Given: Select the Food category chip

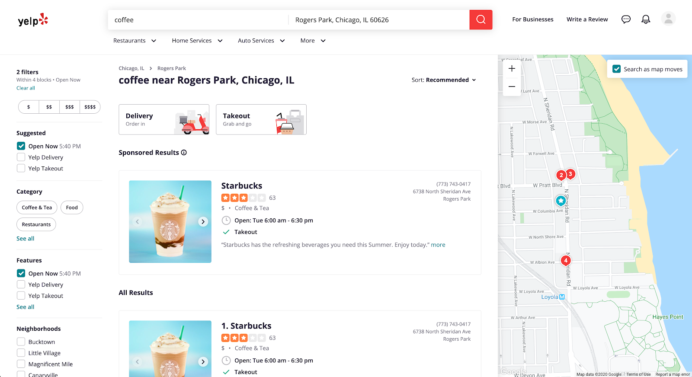Looking at the screenshot, I should coord(72,208).
